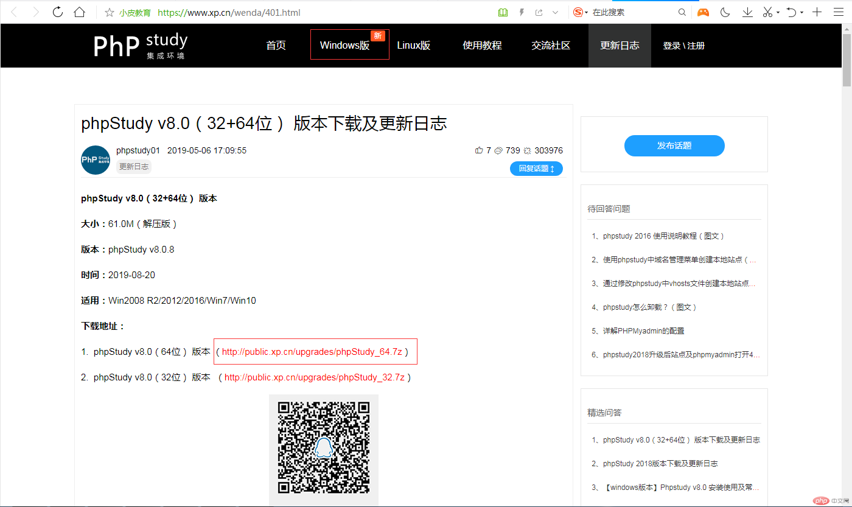Open the 使用教程 navigation item
852x507 pixels.
click(x=482, y=46)
